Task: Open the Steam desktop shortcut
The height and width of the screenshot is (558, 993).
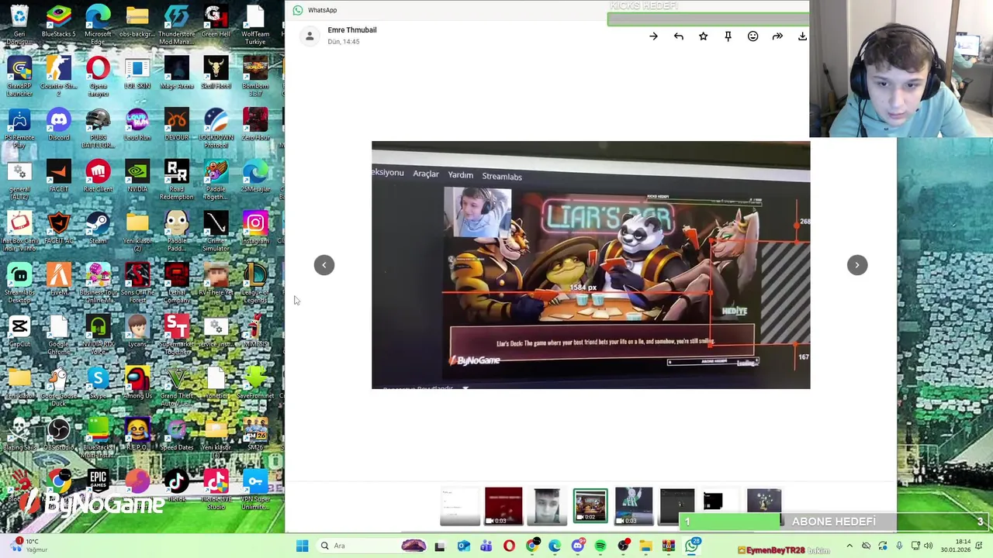Action: [98, 229]
